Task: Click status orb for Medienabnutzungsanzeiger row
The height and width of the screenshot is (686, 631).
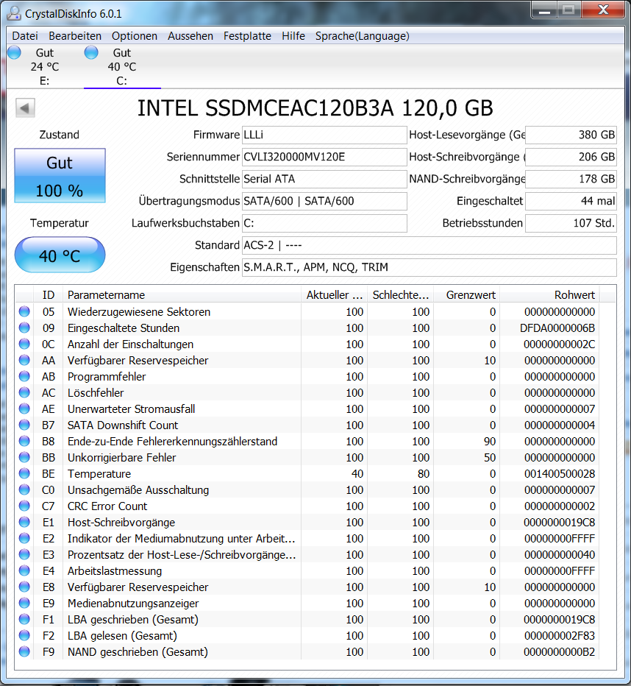Action: pyautogui.click(x=24, y=603)
